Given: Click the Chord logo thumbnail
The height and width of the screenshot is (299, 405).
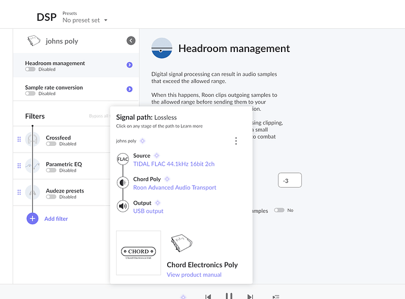Looking at the screenshot, I should pos(138,253).
